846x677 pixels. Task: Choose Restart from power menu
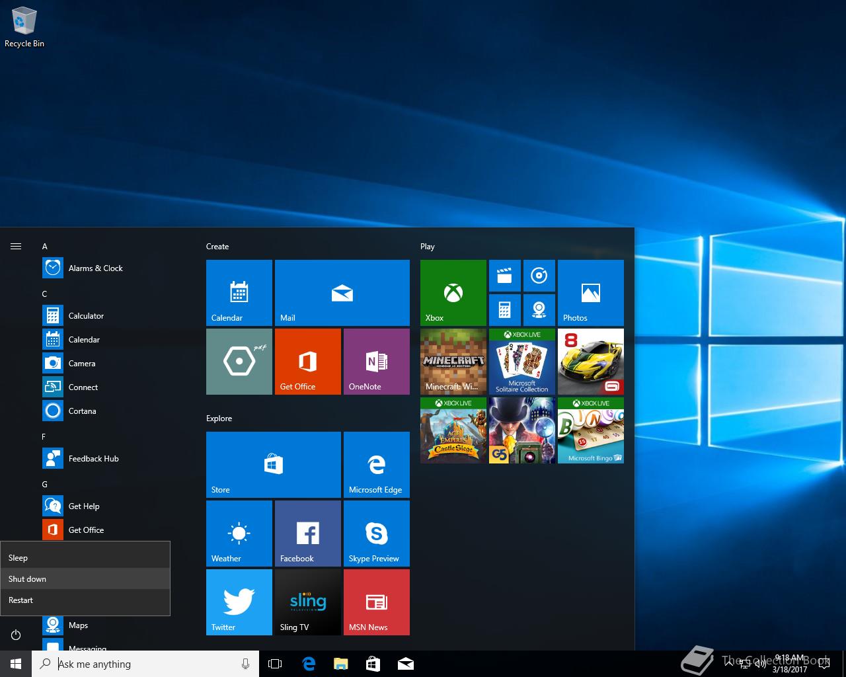click(x=85, y=600)
